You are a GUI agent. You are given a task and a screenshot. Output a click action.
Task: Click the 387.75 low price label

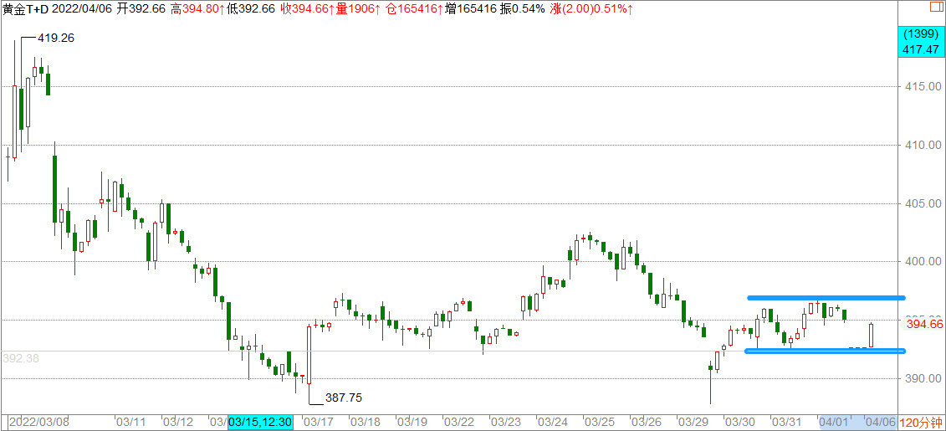click(344, 398)
